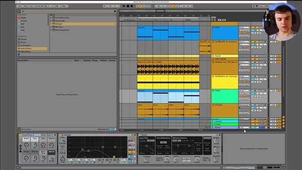Click the Session Record circle icon
The image size is (302, 170).
150,6
